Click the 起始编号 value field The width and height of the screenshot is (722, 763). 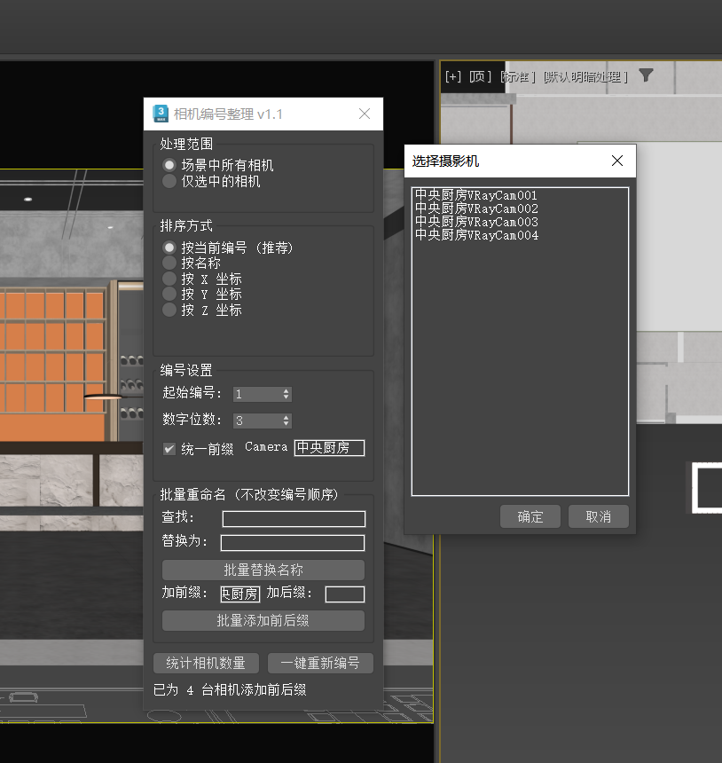(257, 394)
